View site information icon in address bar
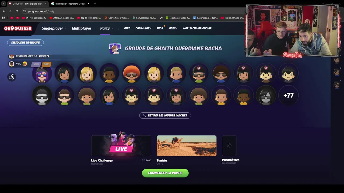344x193 pixels. click(x=24, y=11)
